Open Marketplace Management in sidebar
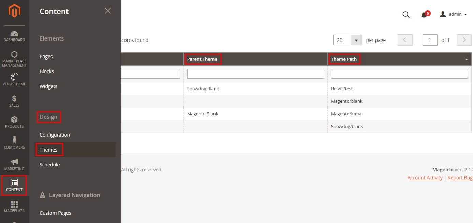Screen dimensions: 473x223 point(14,59)
